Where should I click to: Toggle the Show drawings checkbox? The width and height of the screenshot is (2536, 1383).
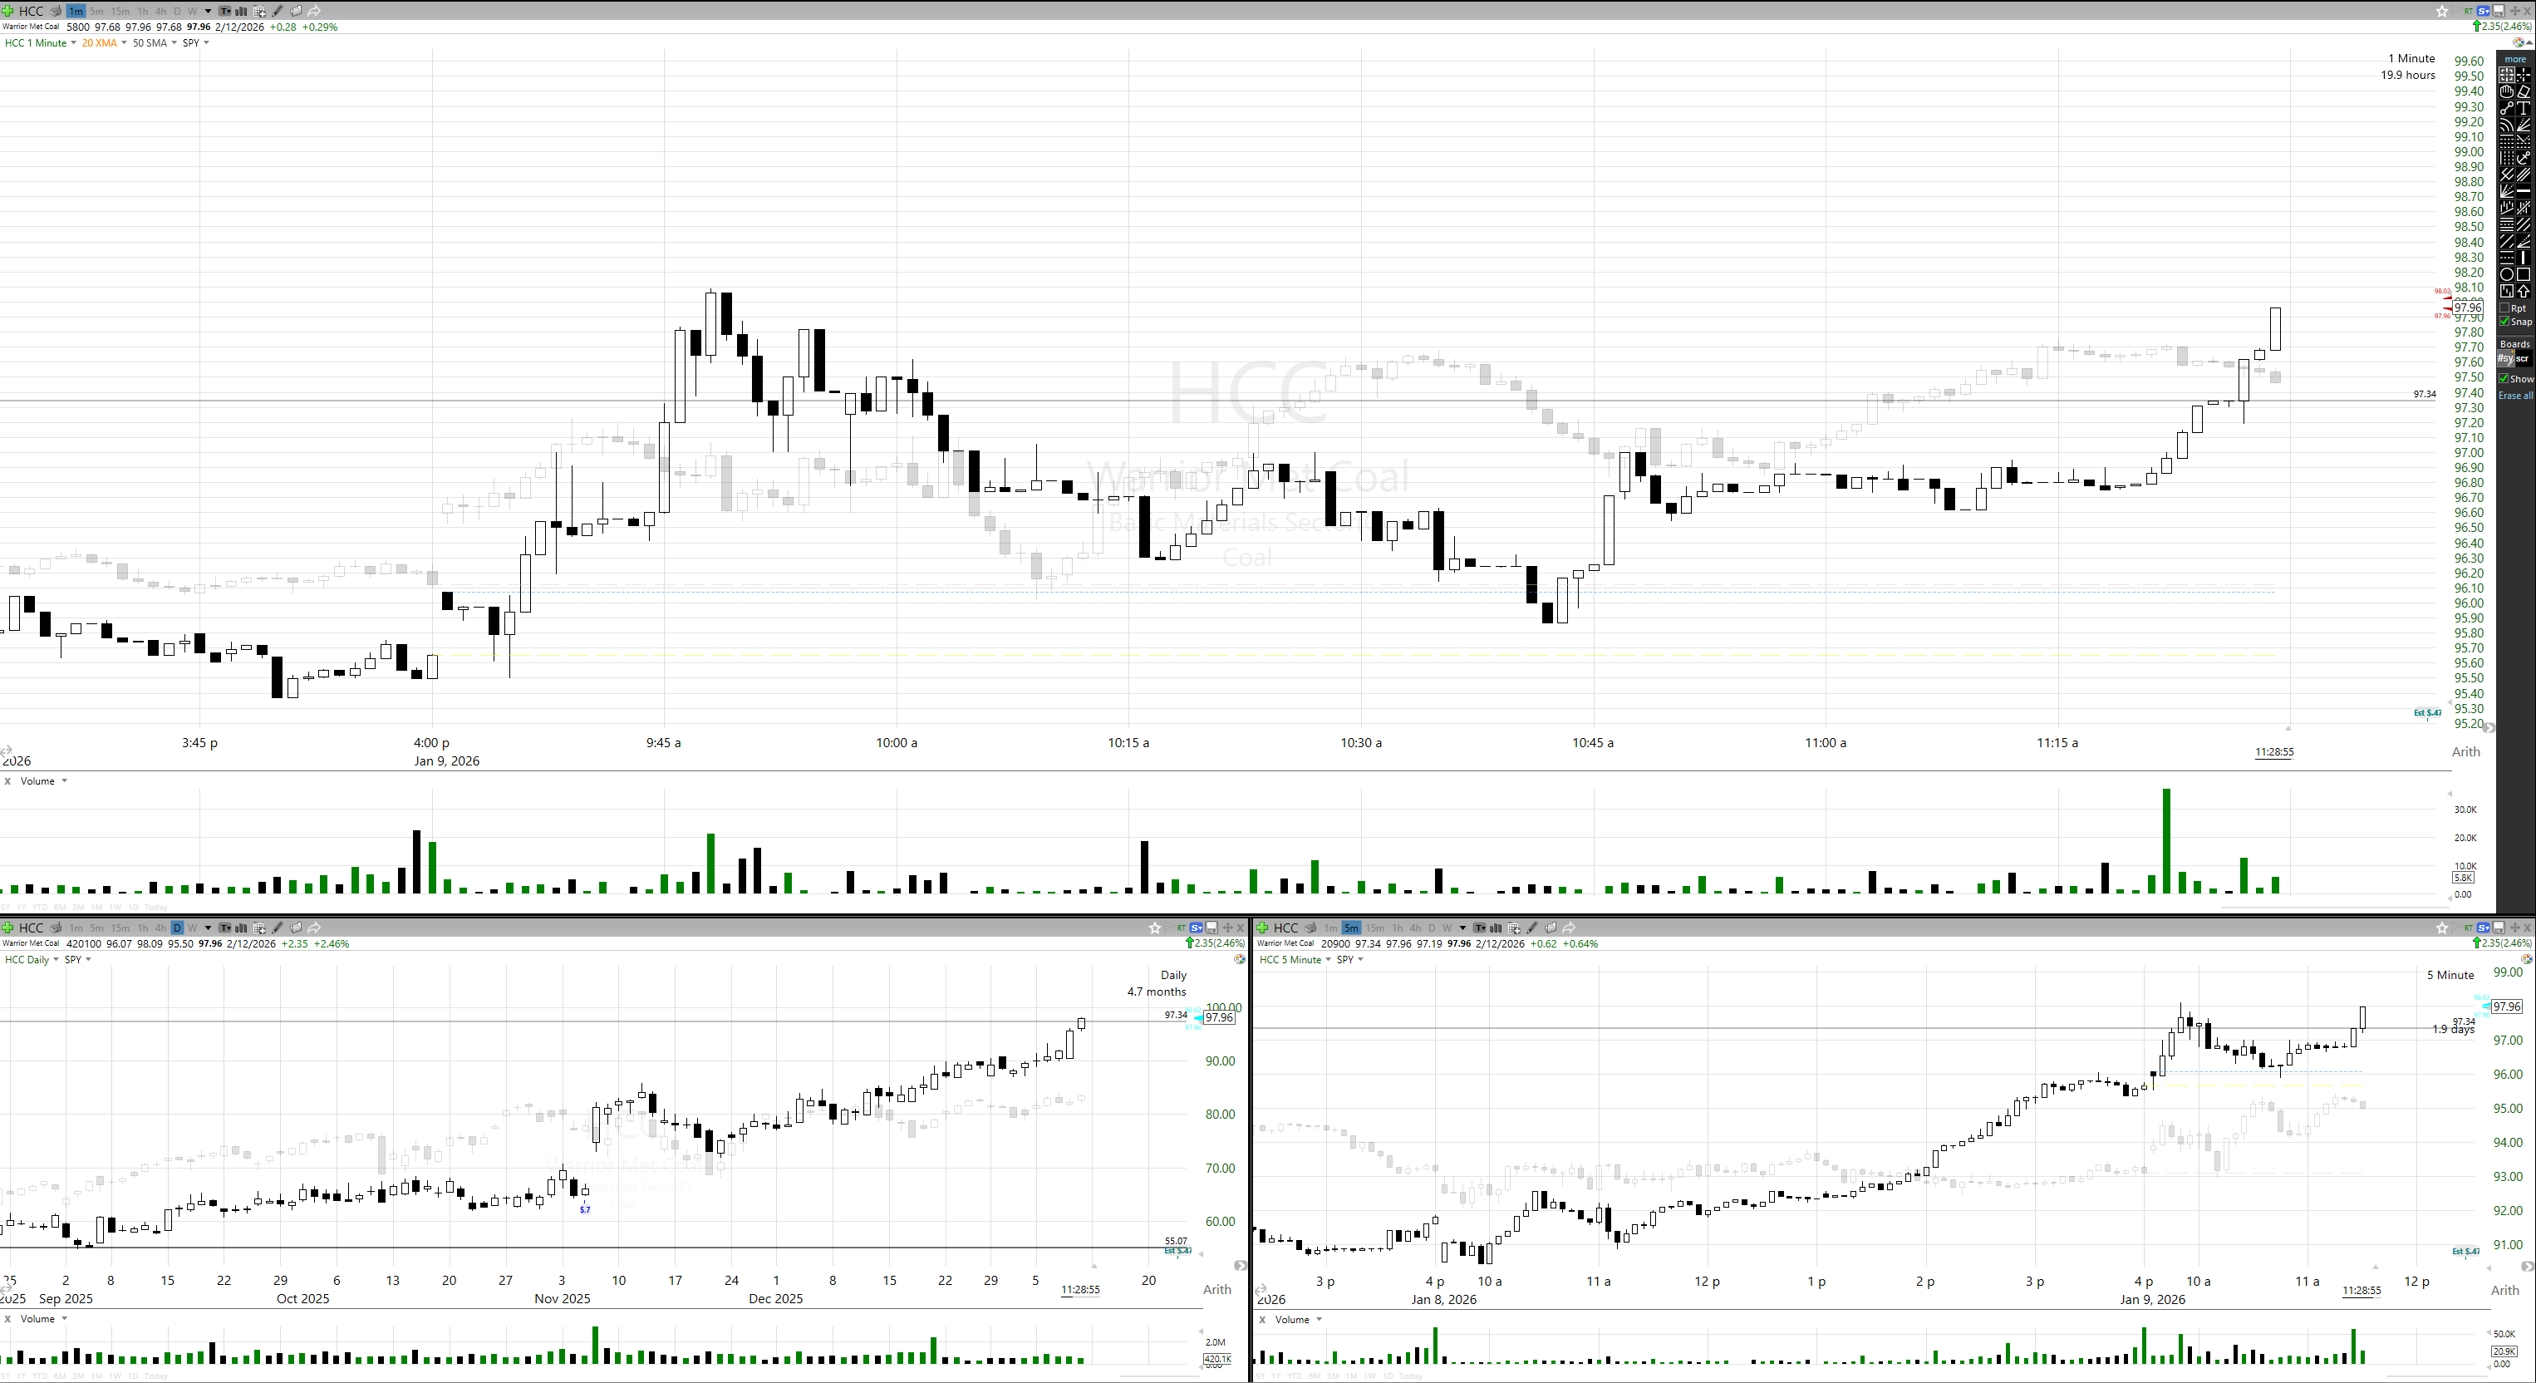pyautogui.click(x=2504, y=379)
